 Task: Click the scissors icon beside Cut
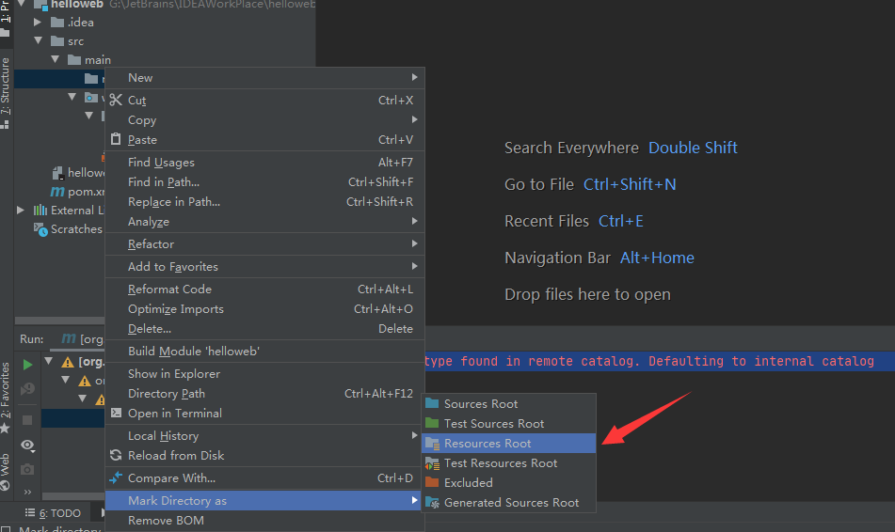pos(116,100)
